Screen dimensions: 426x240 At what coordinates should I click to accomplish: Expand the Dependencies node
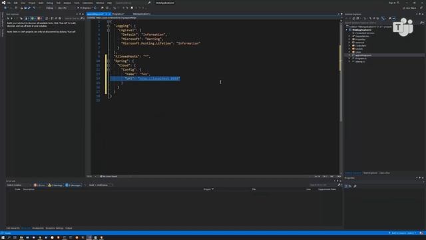(x=349, y=36)
